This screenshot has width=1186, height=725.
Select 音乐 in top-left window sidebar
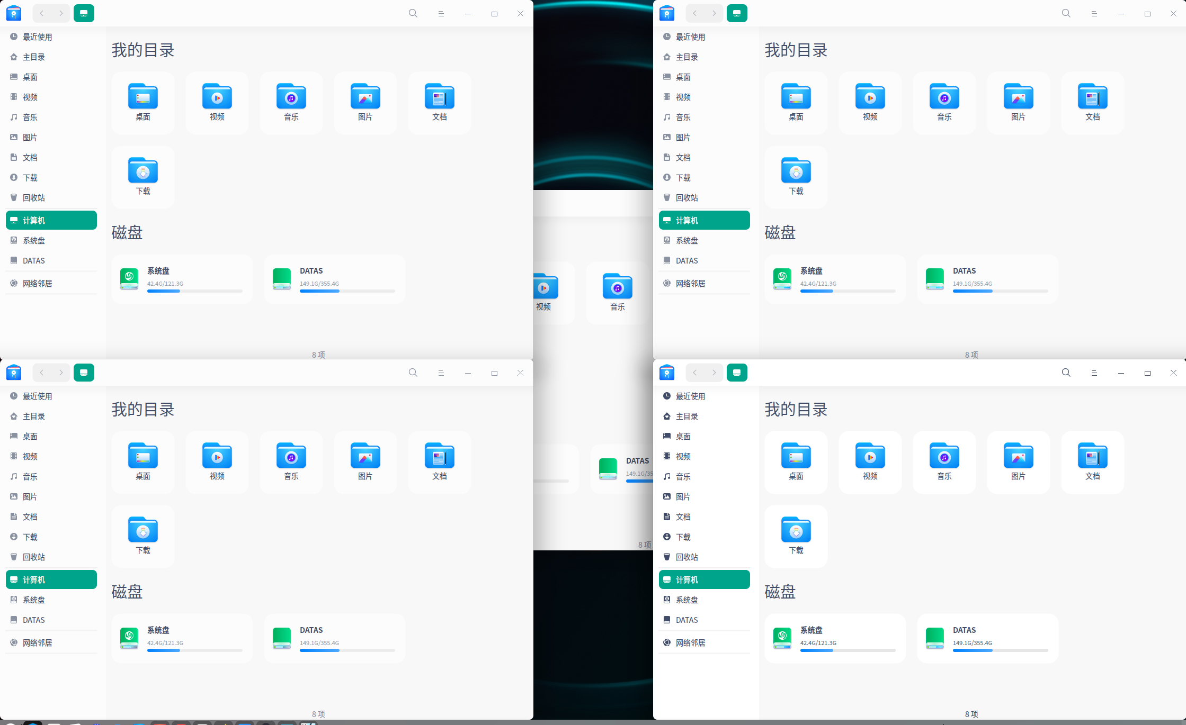pyautogui.click(x=51, y=117)
